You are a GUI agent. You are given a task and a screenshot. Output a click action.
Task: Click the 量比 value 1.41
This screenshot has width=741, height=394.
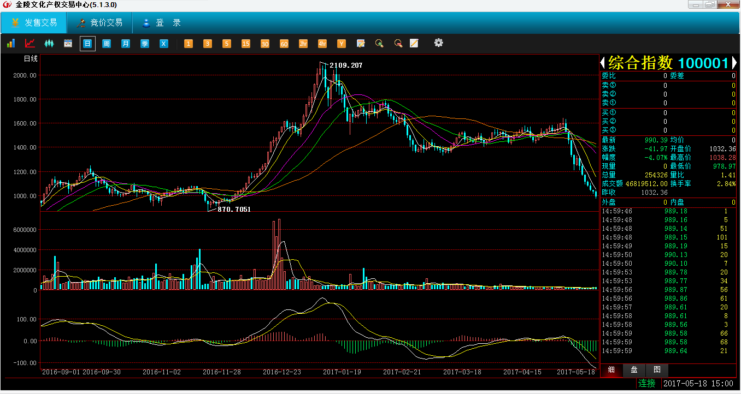728,175
